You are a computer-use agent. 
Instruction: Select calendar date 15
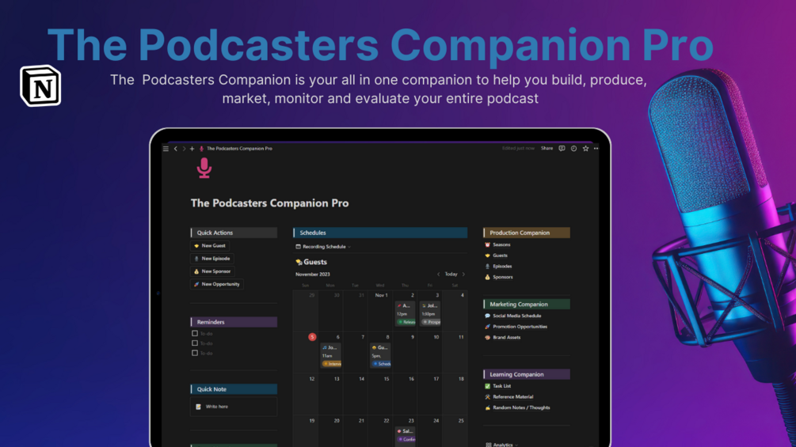[387, 379]
